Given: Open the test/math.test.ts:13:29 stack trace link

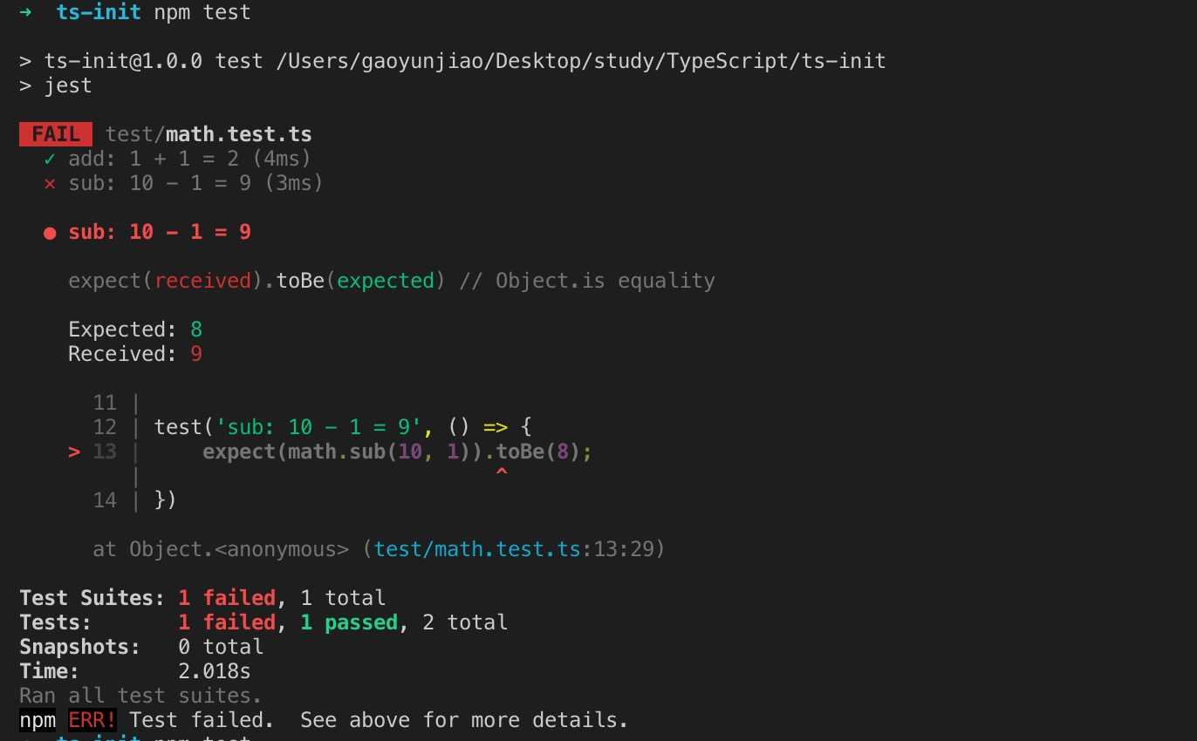Looking at the screenshot, I should point(519,549).
